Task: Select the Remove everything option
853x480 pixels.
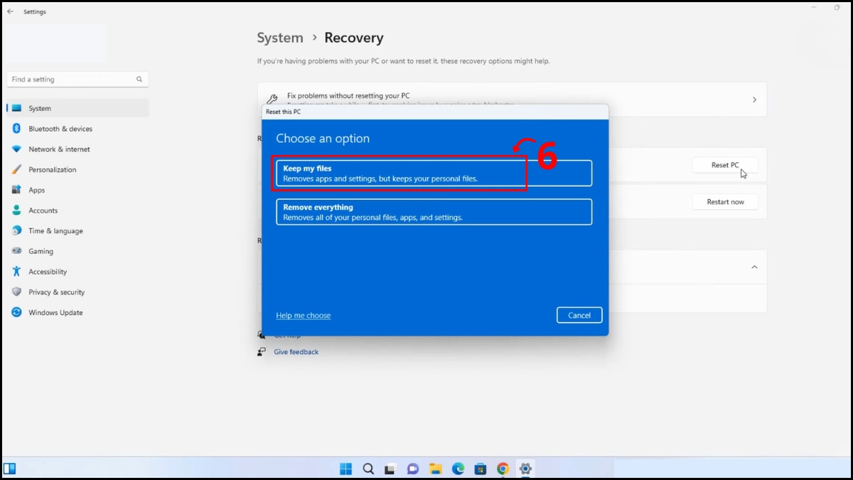Action: (x=434, y=211)
